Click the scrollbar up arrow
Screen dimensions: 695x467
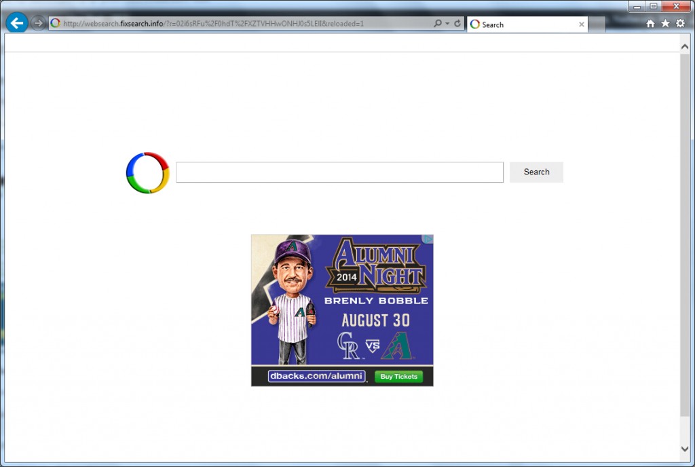click(x=685, y=47)
